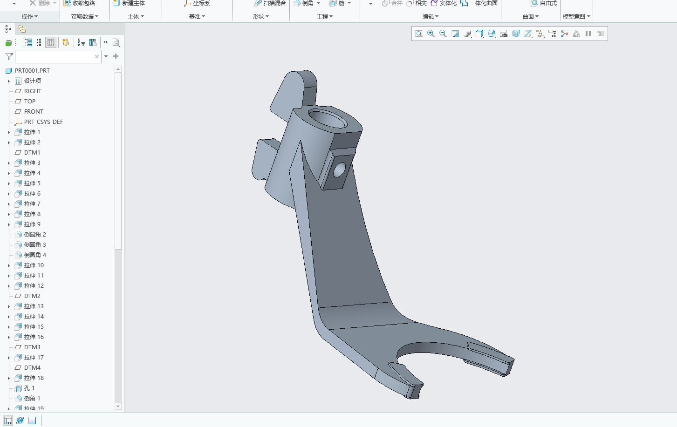Click the expand all tree icon
Viewport: 677px width, 427px height.
coord(28,42)
